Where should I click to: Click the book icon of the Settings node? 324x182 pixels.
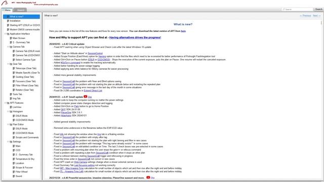[x=11, y=142]
